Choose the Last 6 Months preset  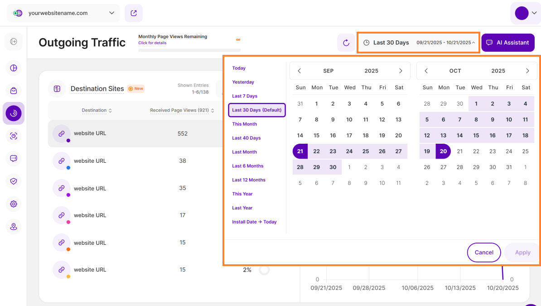[247, 166]
